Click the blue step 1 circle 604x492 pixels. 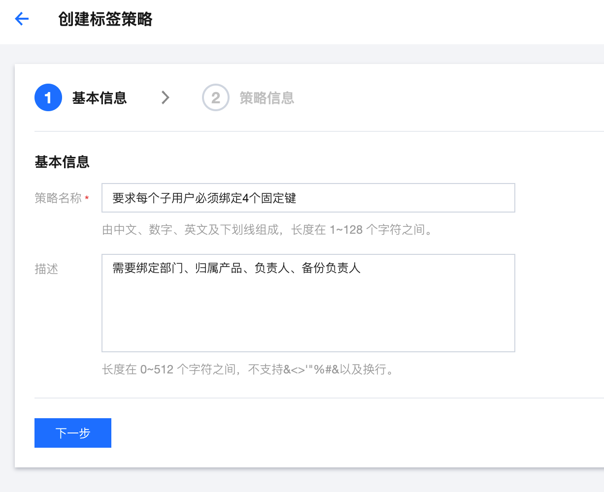[x=48, y=98]
